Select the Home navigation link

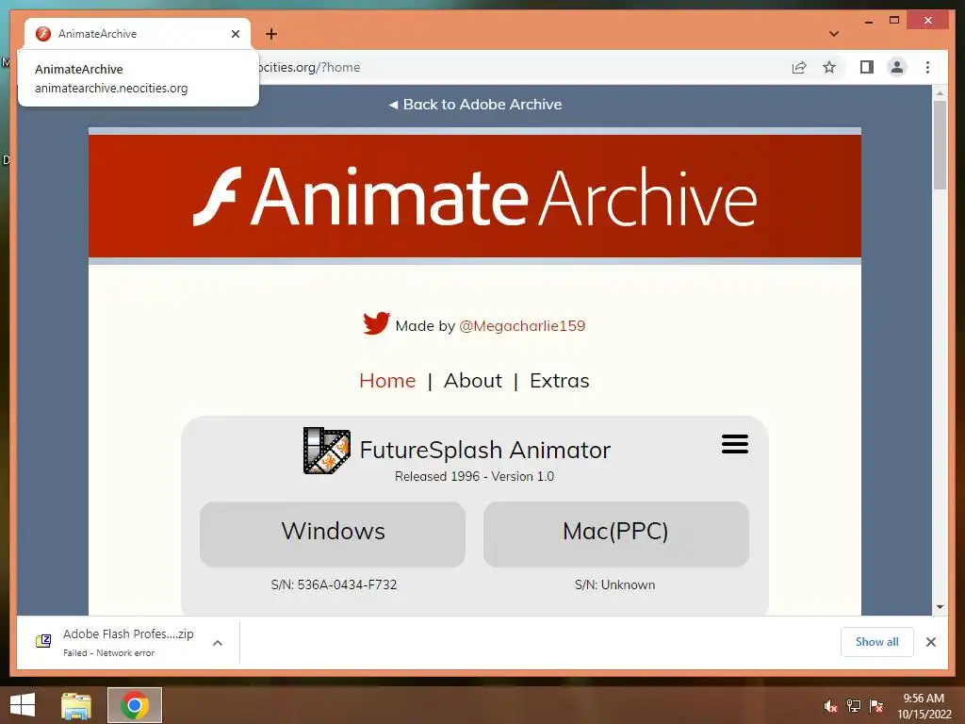(387, 381)
